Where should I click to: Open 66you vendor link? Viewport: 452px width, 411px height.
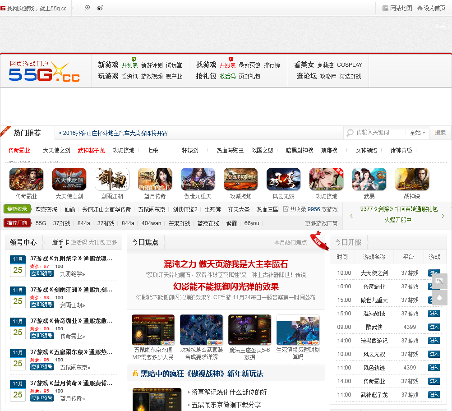252,223
